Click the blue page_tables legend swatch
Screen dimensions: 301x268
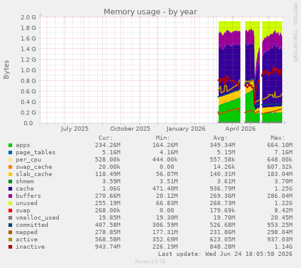coord(10,152)
